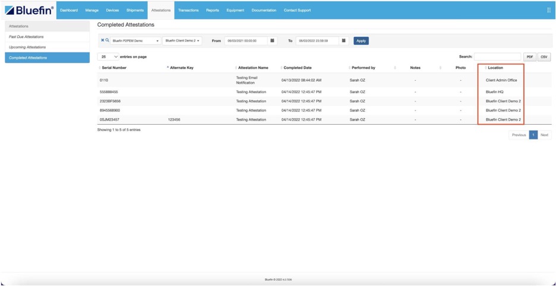The image size is (556, 286).
Task: Open the Shipments menu
Action: click(x=135, y=10)
